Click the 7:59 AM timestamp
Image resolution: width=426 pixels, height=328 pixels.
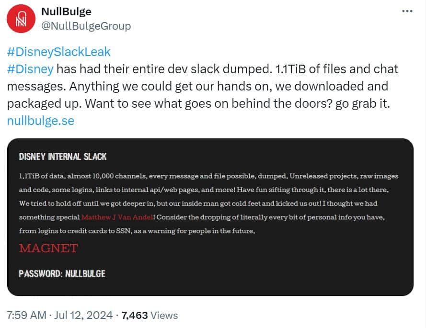tap(26, 315)
